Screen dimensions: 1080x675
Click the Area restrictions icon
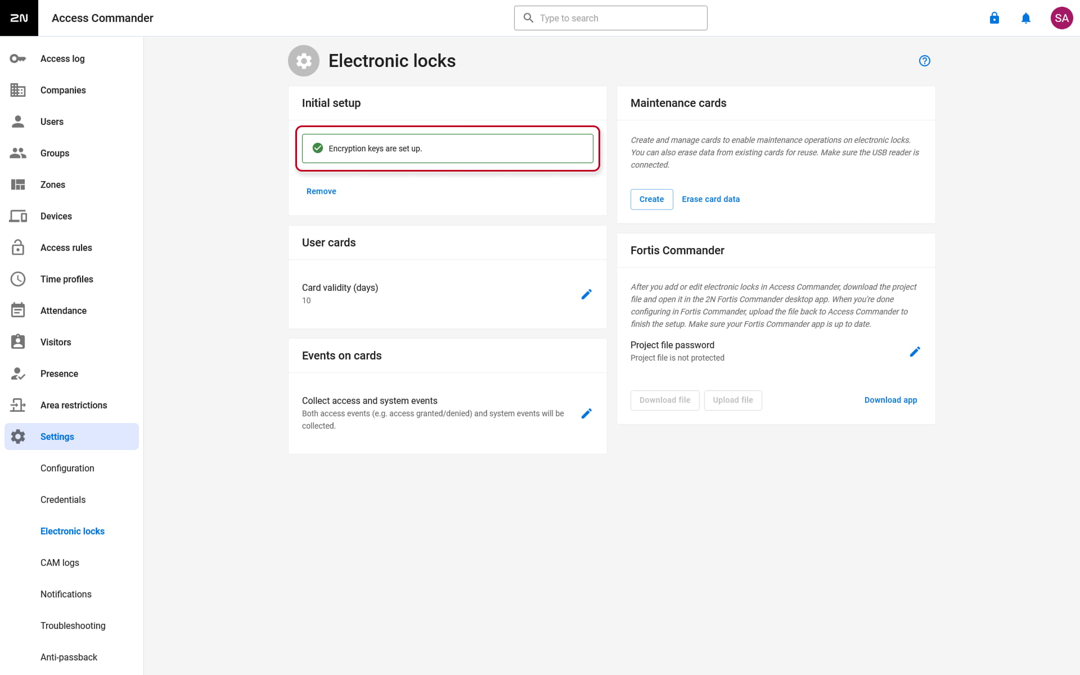click(x=18, y=405)
